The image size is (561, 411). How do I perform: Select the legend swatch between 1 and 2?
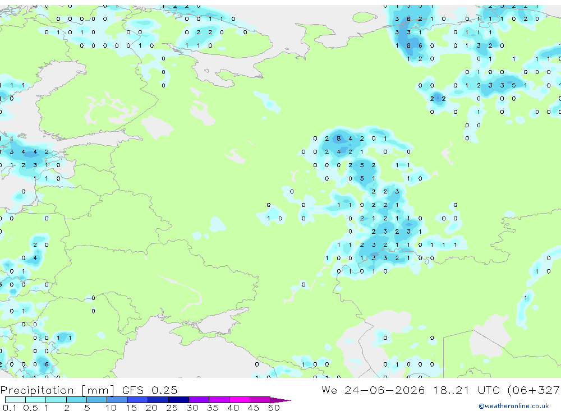point(56,400)
